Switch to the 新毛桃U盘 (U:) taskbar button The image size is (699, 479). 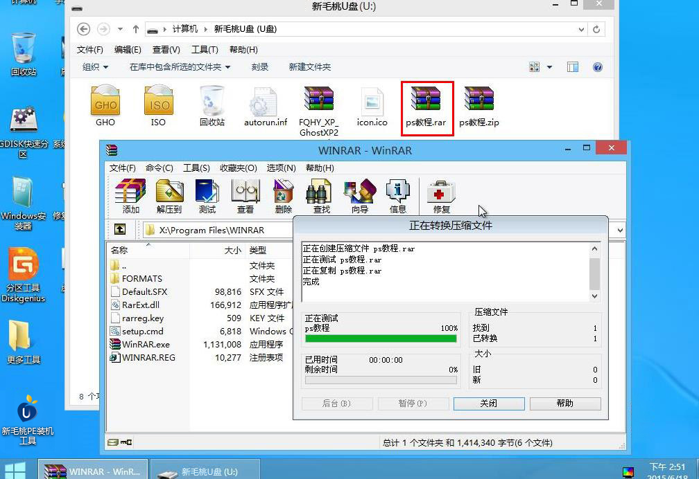click(205, 470)
